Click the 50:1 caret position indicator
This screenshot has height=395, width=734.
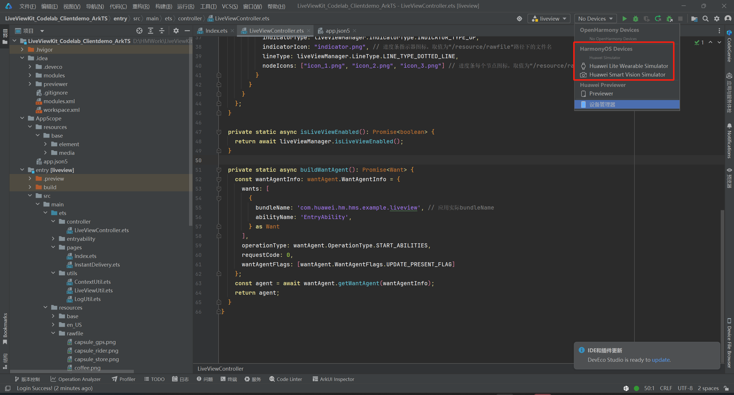coord(649,388)
